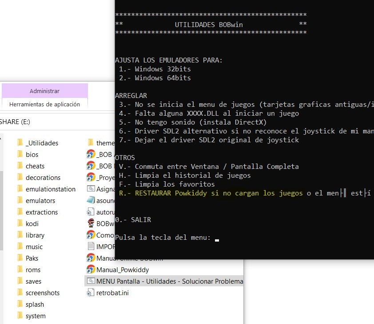The height and width of the screenshot is (324, 374).
Task: Click the Como Chrome shortcut icon
Action: 91,235
